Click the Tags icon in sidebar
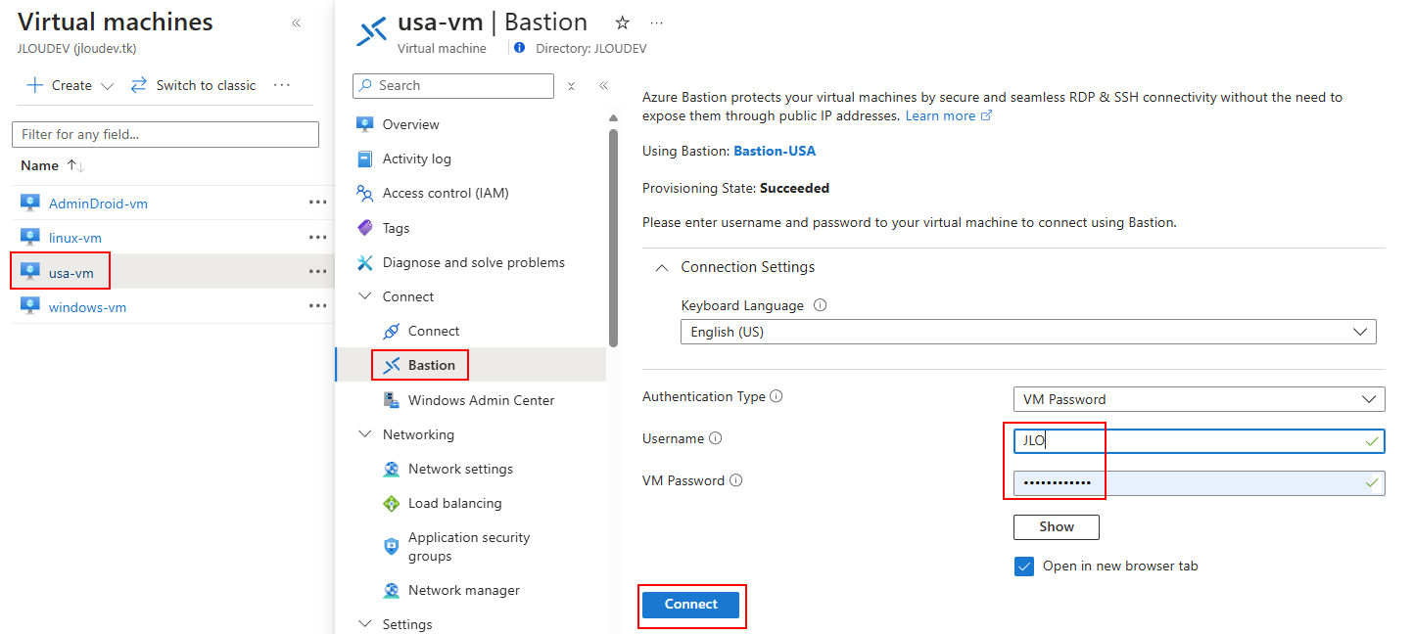1413x634 pixels. click(x=365, y=228)
